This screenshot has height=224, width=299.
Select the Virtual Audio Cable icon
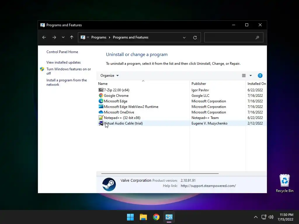(x=101, y=123)
